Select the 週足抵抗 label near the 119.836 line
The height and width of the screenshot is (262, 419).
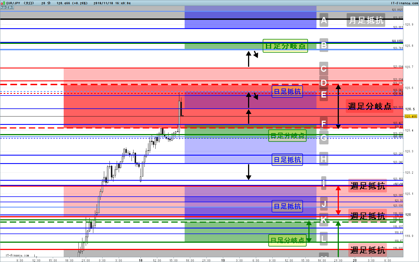pos(368,250)
